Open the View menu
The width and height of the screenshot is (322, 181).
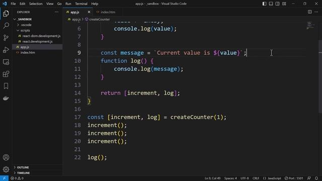click(50, 4)
